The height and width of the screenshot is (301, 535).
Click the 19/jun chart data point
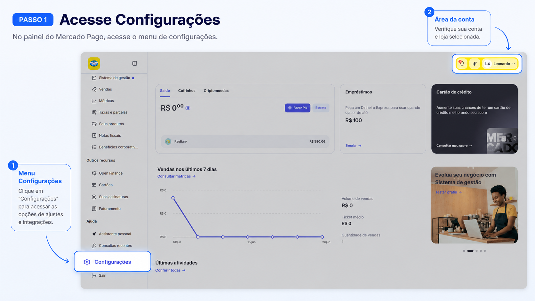[322, 237]
